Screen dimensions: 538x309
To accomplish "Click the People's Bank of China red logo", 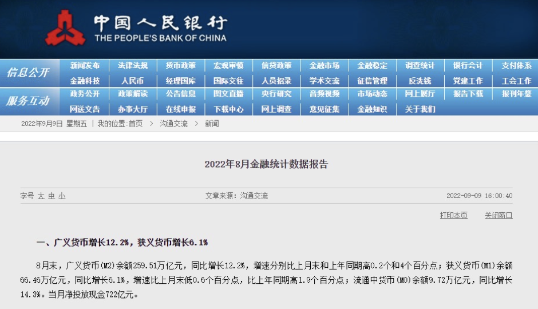I will coord(65,28).
